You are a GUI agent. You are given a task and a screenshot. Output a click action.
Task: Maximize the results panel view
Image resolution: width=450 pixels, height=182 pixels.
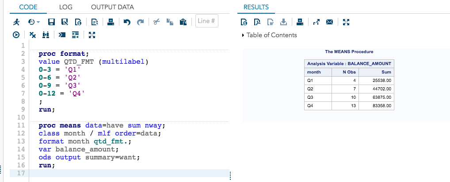pos(346,22)
